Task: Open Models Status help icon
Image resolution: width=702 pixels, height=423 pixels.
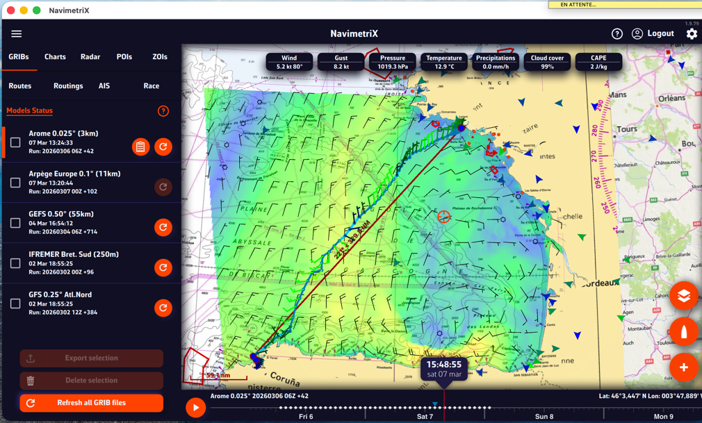Action: 163,111
